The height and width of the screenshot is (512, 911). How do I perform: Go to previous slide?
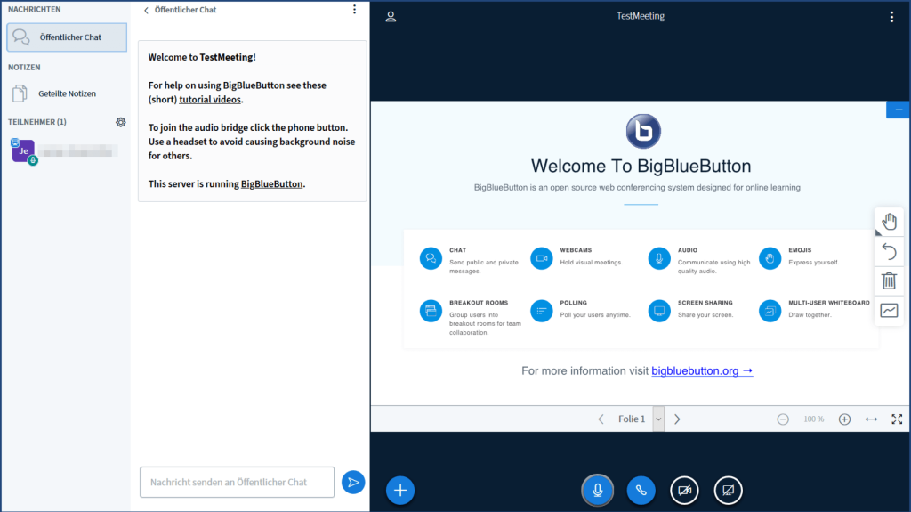point(601,419)
